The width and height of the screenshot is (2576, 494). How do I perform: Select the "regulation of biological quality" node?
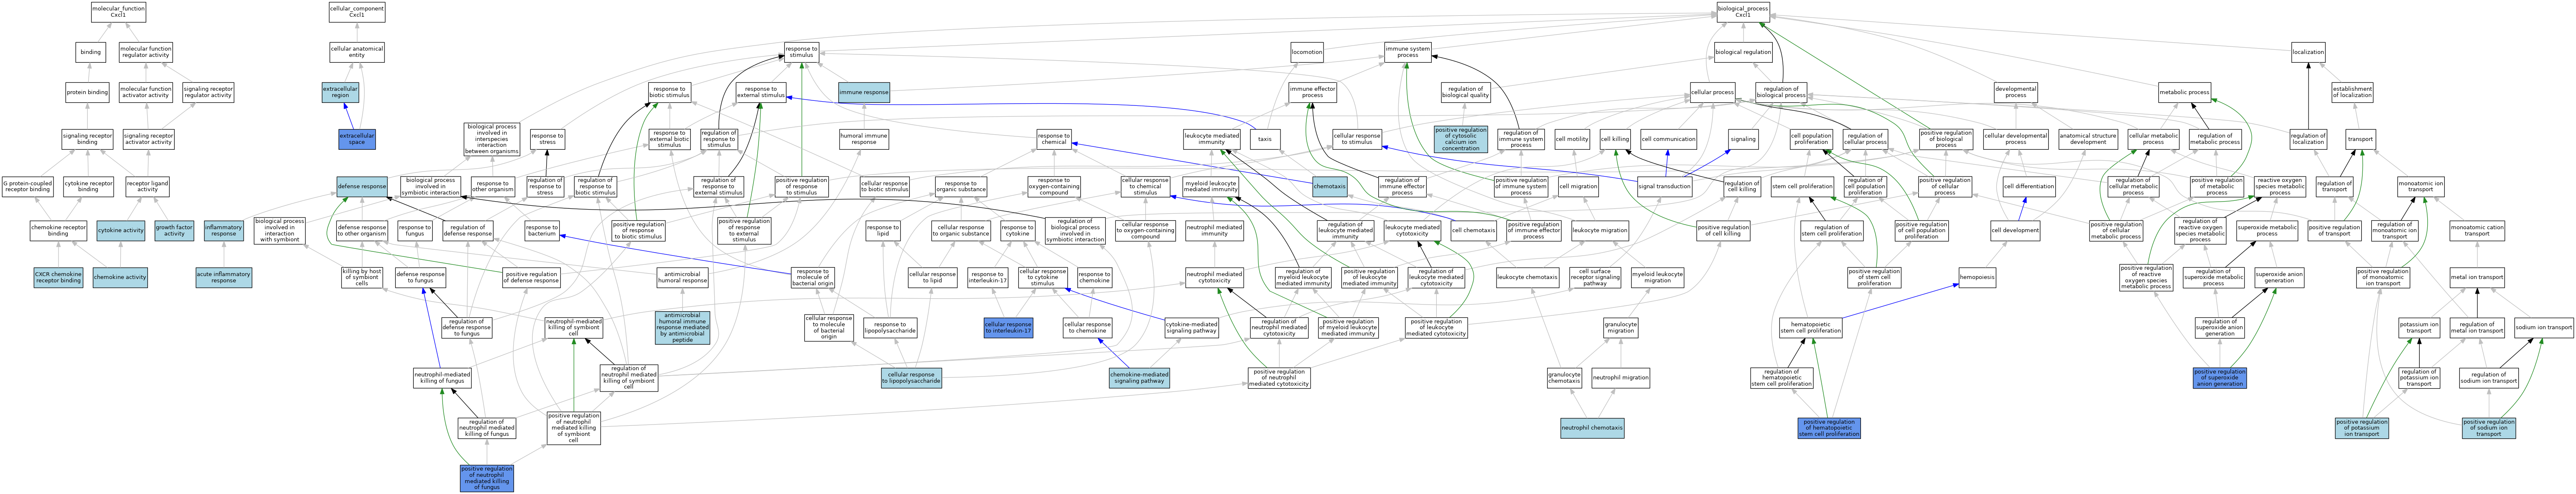click(x=1466, y=92)
